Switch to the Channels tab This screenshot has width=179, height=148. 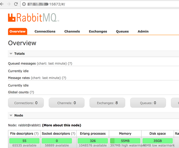pyautogui.click(x=72, y=31)
